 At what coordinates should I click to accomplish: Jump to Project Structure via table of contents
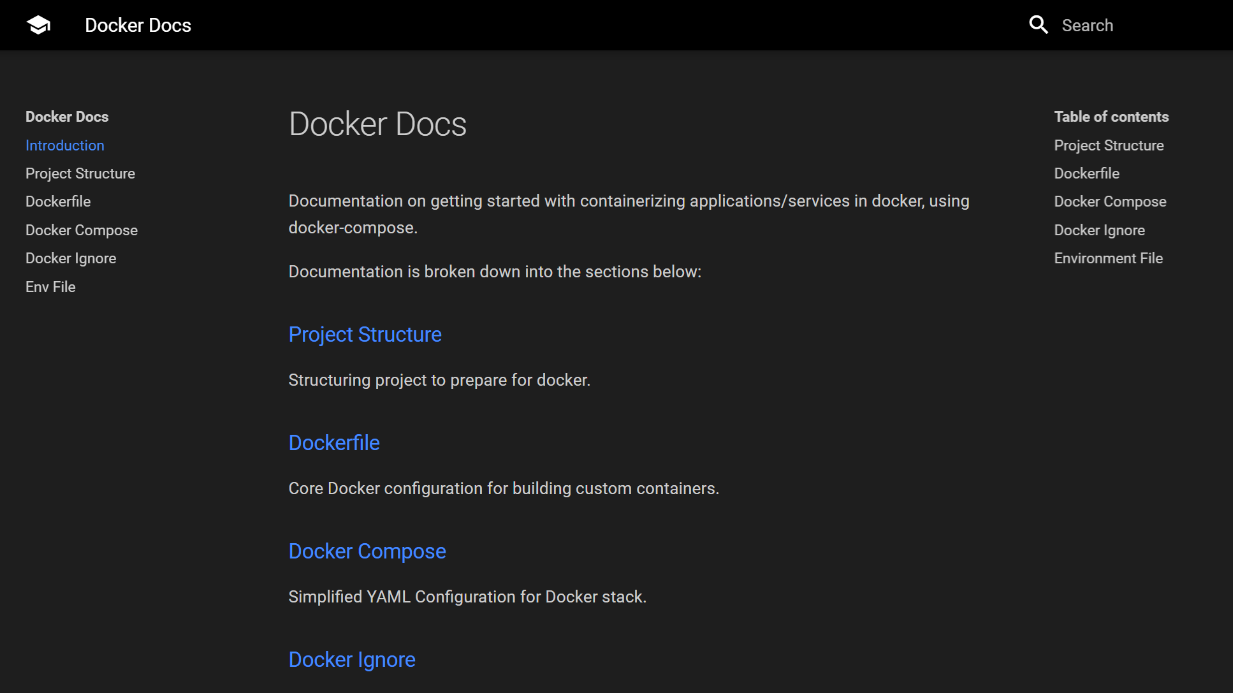[x=1109, y=145]
